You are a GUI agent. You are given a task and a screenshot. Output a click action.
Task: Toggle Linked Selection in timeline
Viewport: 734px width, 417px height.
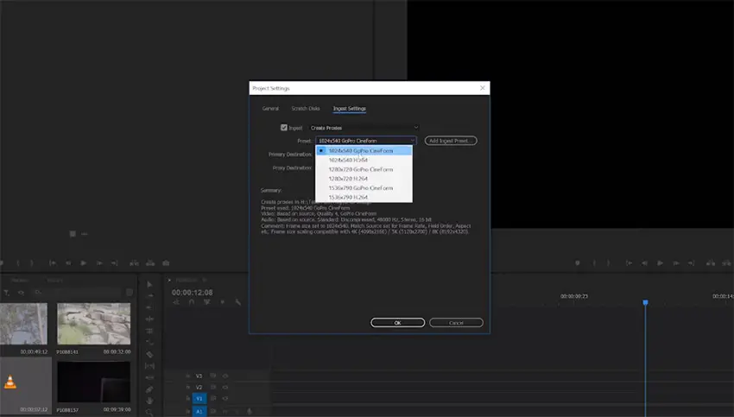[207, 302]
